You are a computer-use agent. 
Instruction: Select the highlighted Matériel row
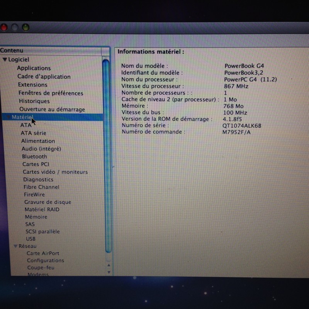53,117
